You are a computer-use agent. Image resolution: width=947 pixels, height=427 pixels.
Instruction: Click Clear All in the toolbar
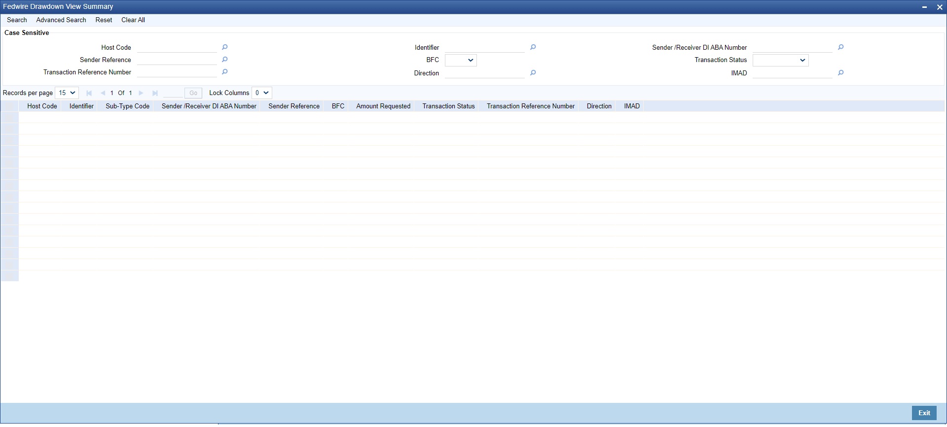coord(133,20)
